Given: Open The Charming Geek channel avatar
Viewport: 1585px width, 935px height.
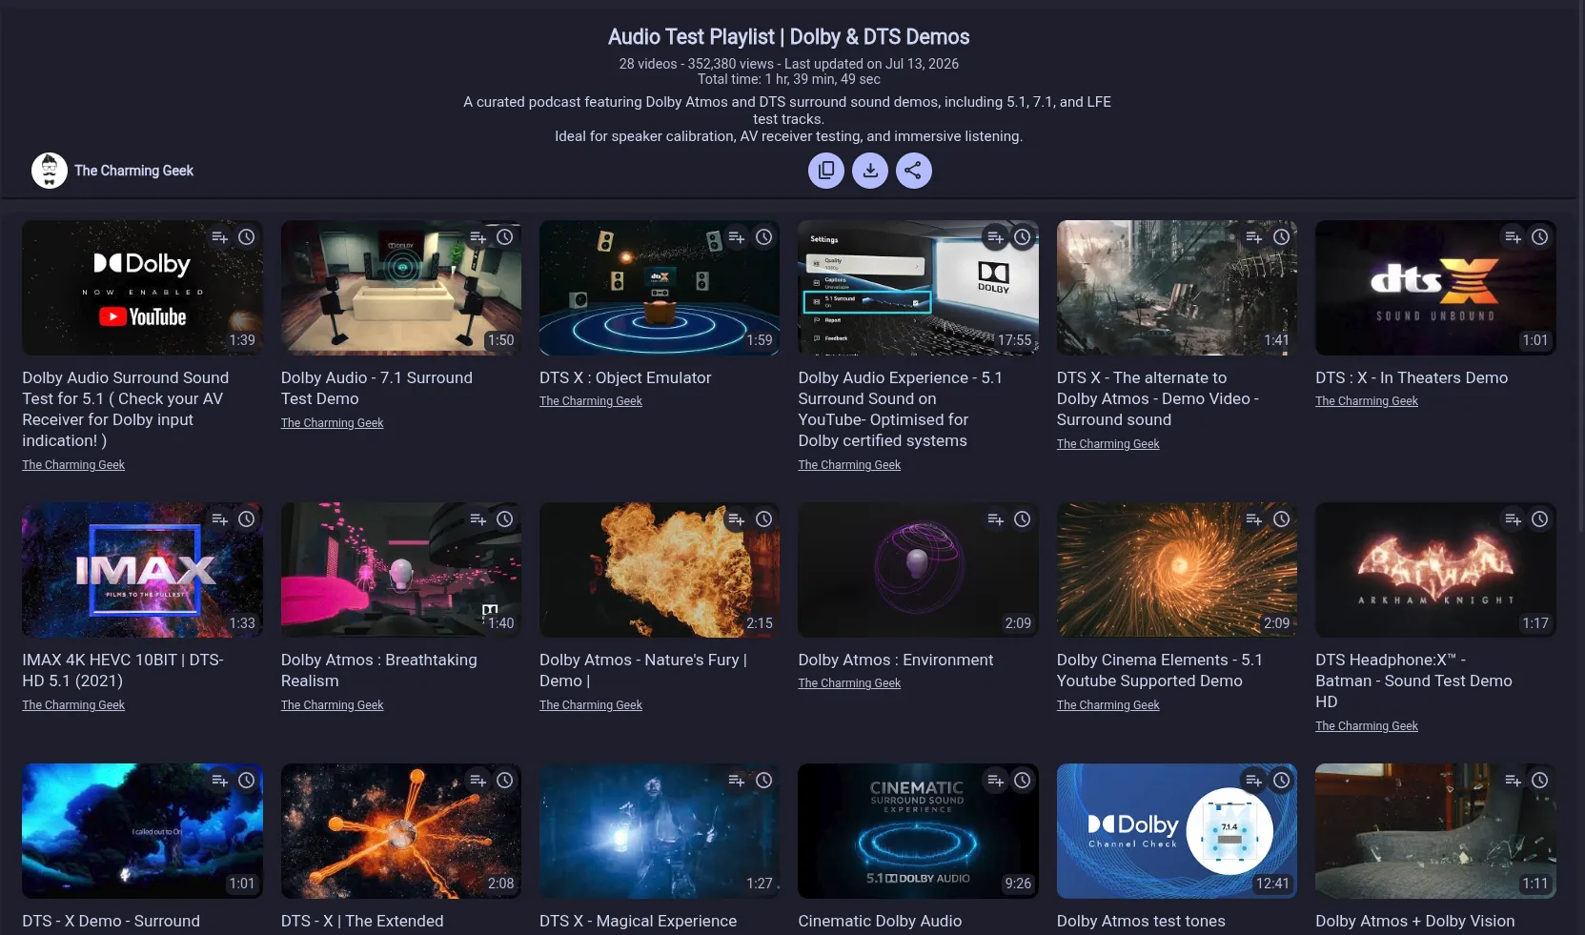Looking at the screenshot, I should pos(50,171).
